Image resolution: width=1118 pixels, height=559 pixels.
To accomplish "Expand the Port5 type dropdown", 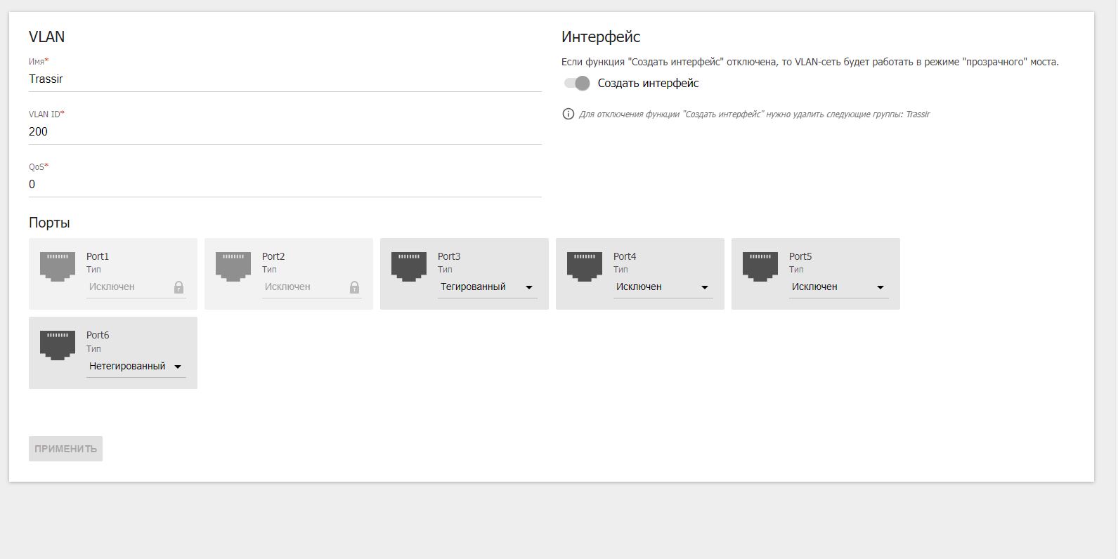I will (838, 287).
